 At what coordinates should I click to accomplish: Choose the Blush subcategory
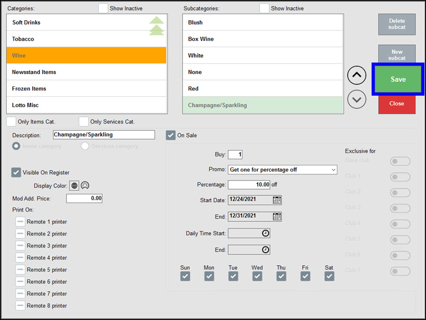coord(263,23)
